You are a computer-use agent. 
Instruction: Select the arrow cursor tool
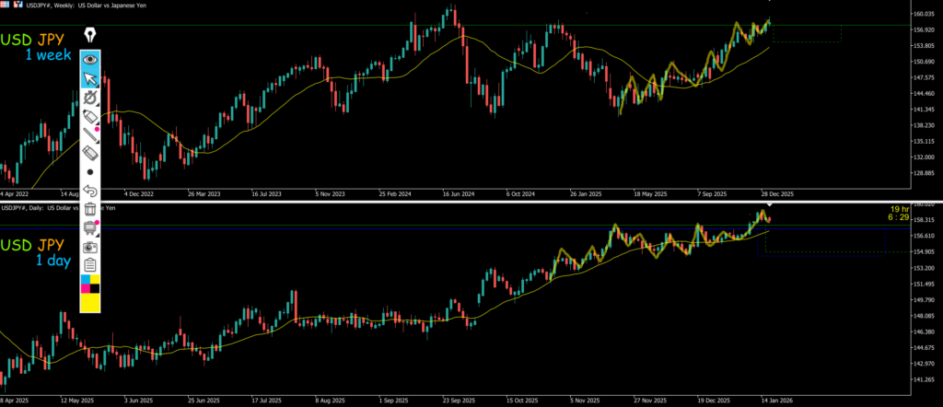[x=90, y=77]
